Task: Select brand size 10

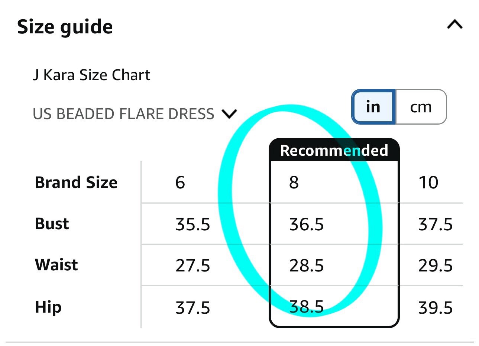Action: click(x=428, y=182)
